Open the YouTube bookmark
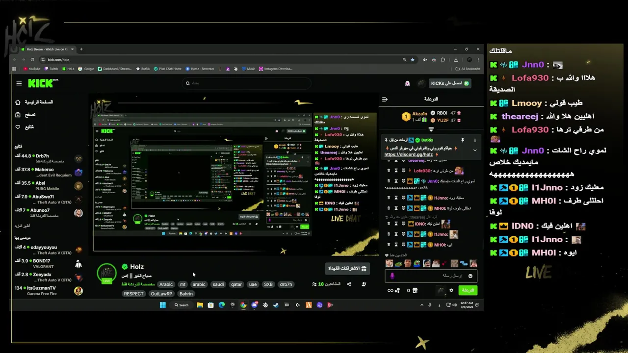The width and height of the screenshot is (628, 353). click(32, 69)
